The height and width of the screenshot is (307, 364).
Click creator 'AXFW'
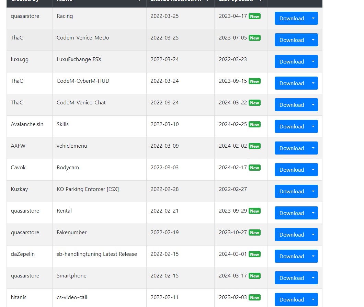[18, 146]
